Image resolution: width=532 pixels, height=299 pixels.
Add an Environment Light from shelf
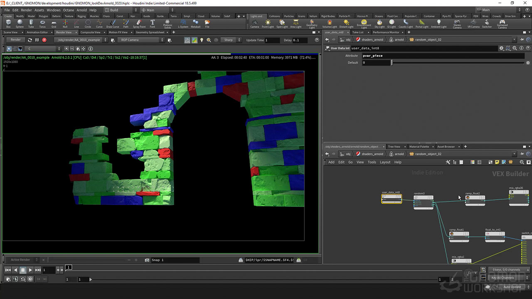pyautogui.click(x=364, y=24)
